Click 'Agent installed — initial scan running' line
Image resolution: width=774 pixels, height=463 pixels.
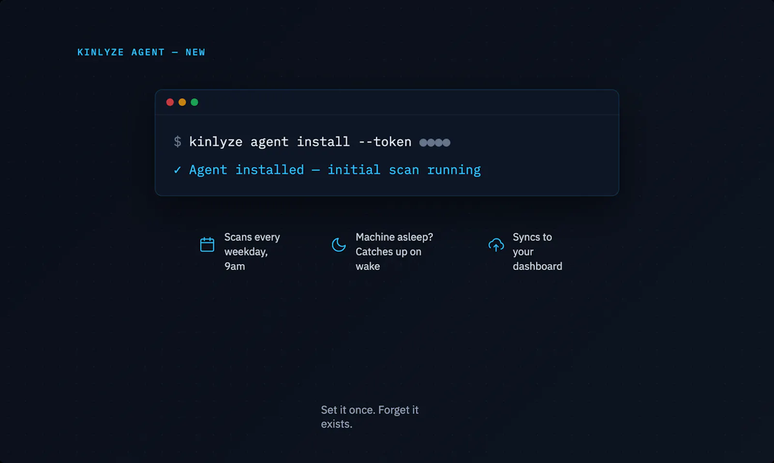[335, 170]
